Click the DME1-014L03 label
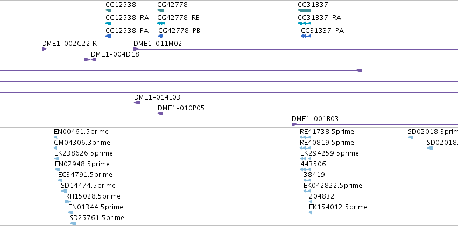Screen dimensions: 458x226 [157, 97]
